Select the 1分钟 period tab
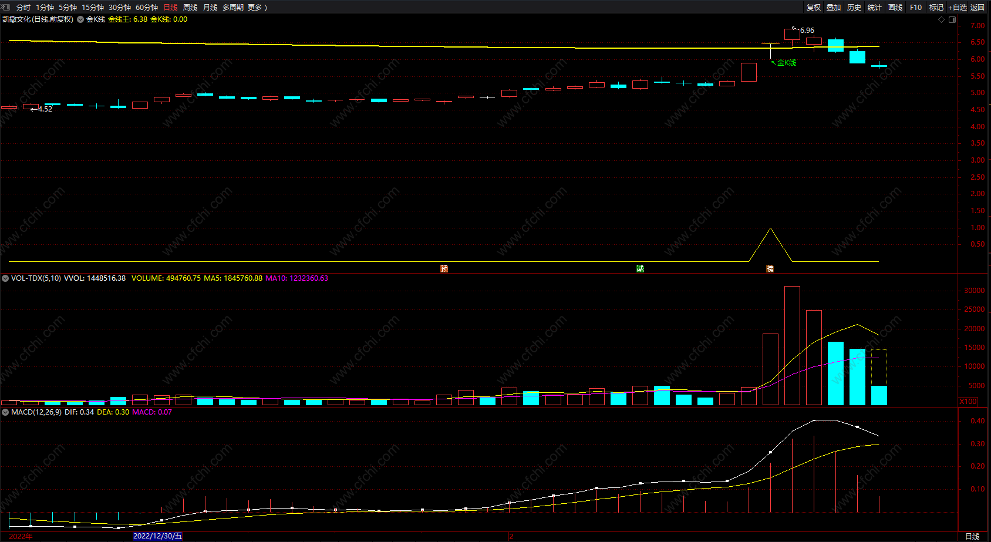This screenshot has height=542, width=991. 45,8
